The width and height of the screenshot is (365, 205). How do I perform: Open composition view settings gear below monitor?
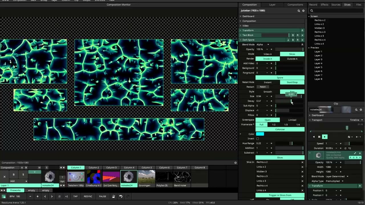click(x=235, y=163)
